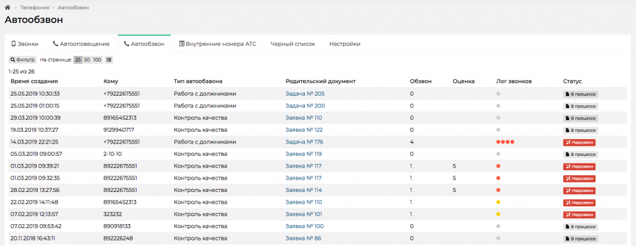Click the red call log dot for Заявка № 114
Viewport: 636px width, 246px height.
coord(498,190)
